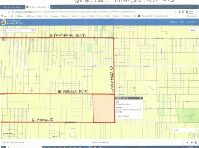Click the address bar URL
The image size is (199, 148).
(x=75, y=12)
